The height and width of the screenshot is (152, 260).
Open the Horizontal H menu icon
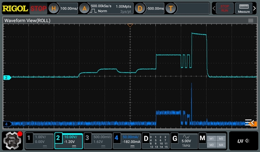coord(54,8)
